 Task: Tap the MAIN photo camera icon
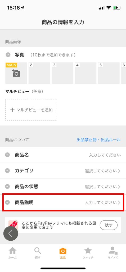tap(16, 73)
